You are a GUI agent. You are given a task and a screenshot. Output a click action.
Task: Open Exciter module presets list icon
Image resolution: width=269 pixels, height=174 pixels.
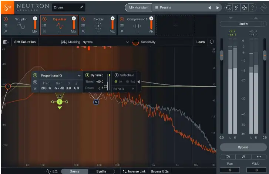pos(83,26)
